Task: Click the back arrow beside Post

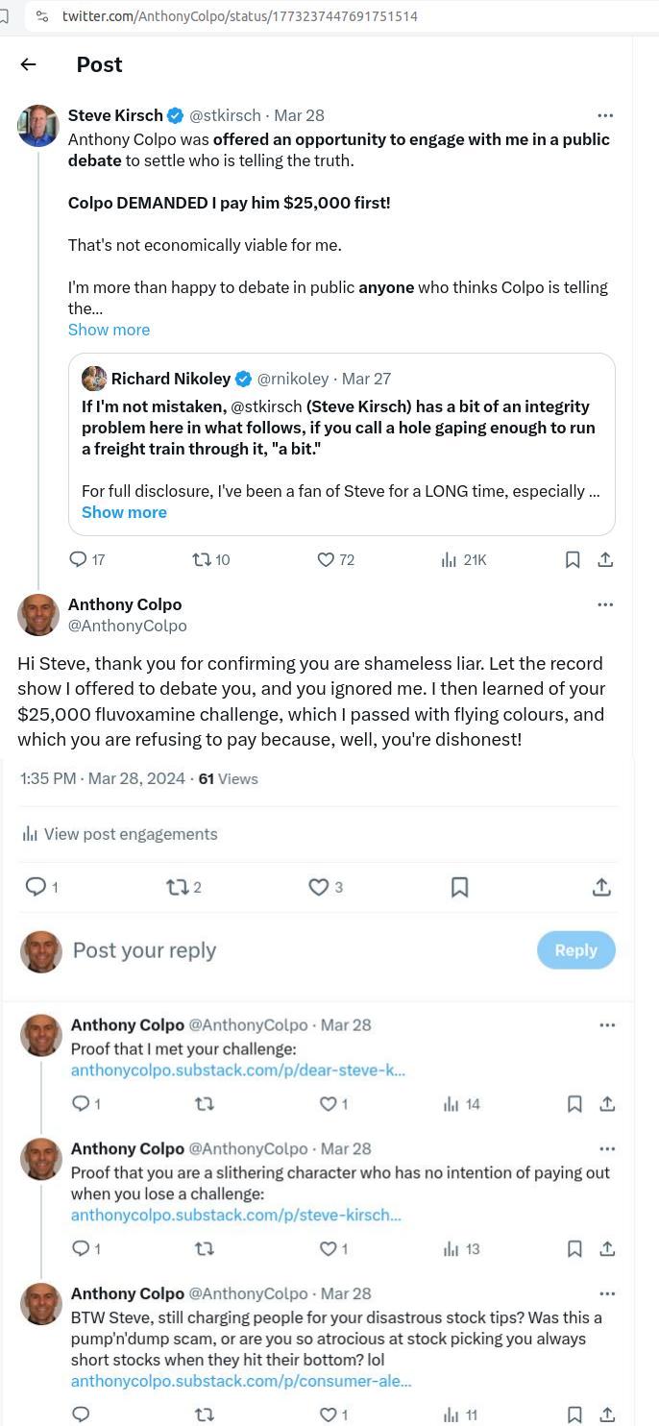Action: click(29, 64)
